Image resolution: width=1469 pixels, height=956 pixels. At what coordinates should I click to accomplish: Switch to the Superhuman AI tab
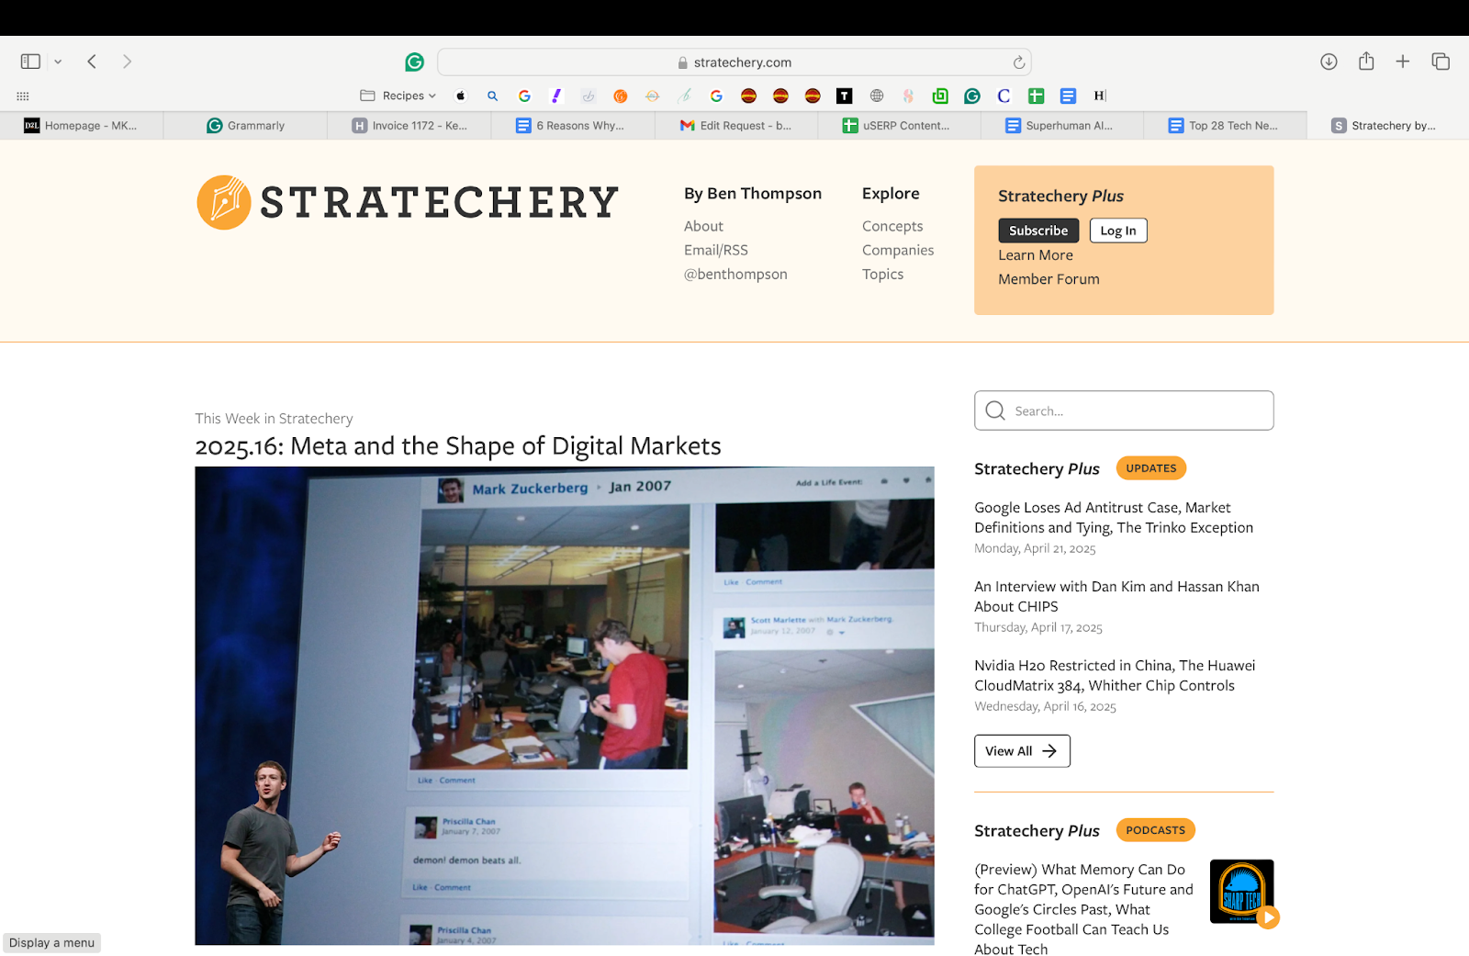pyautogui.click(x=1062, y=126)
